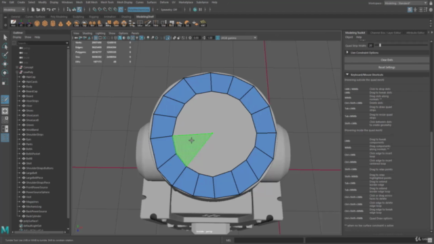Open the sRGB gamma view transform dropdown
Viewport: 434px width, 244px height.
pyautogui.click(x=239, y=38)
